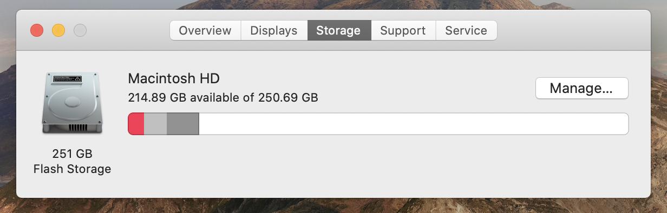Click the Macintosh HD volume name
Image resolution: width=667 pixels, height=213 pixels.
tap(174, 78)
